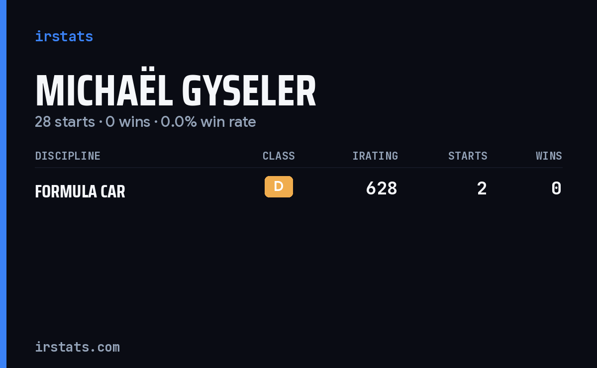597x368 pixels.
Task: Click the iRating value 628
Action: pos(382,188)
